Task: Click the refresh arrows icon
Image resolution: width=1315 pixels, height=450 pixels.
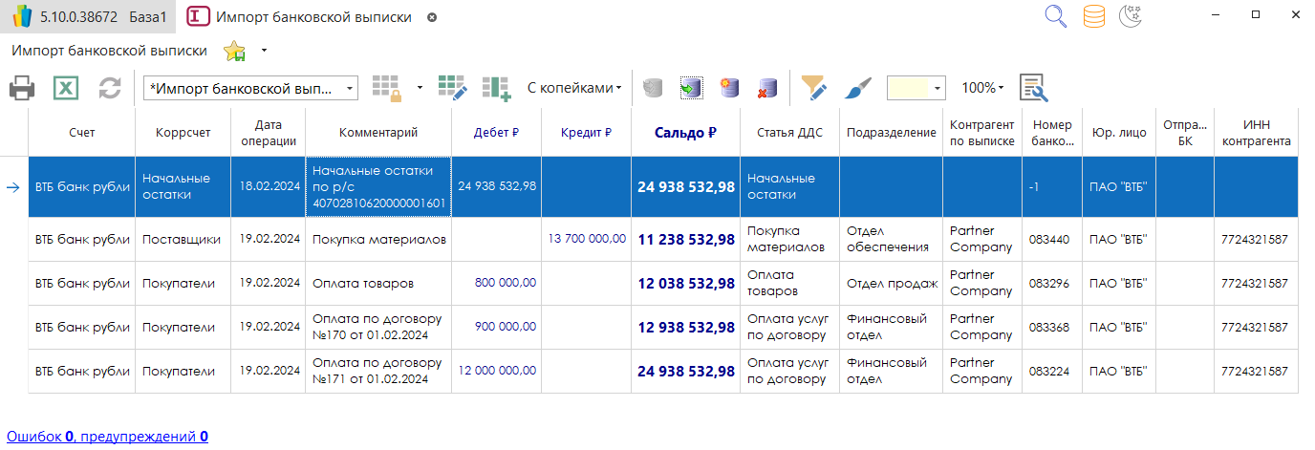Action: pyautogui.click(x=111, y=89)
